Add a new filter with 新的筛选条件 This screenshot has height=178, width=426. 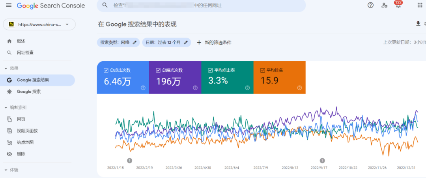click(214, 42)
